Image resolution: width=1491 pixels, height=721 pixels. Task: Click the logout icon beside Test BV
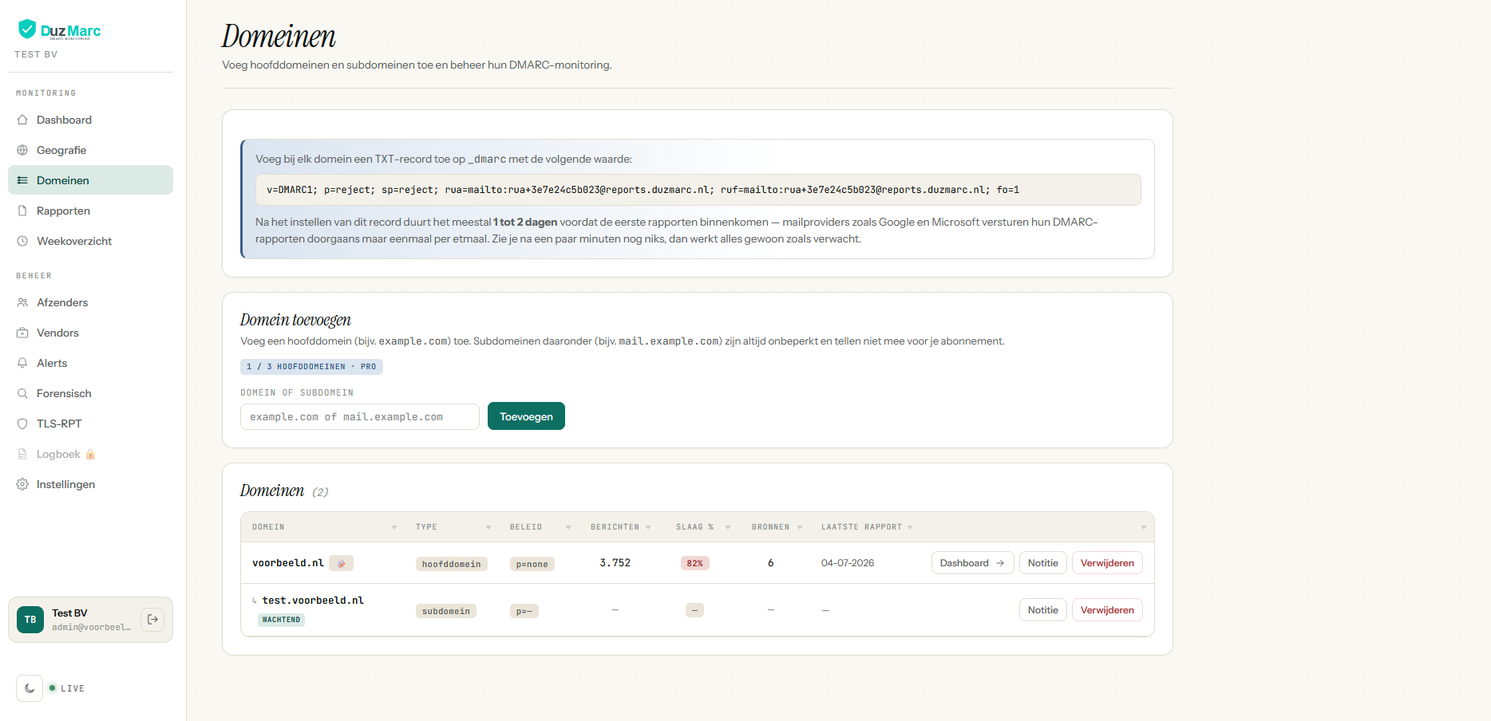click(x=152, y=620)
